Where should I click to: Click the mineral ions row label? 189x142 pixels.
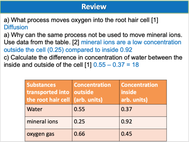(48, 123)
